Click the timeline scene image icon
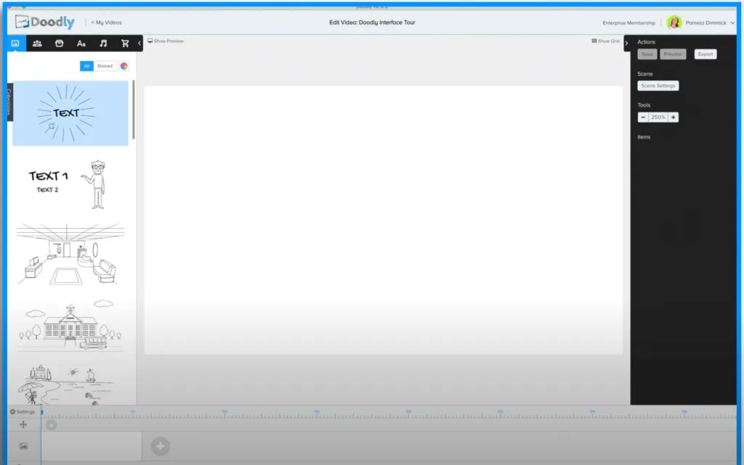 [23, 446]
